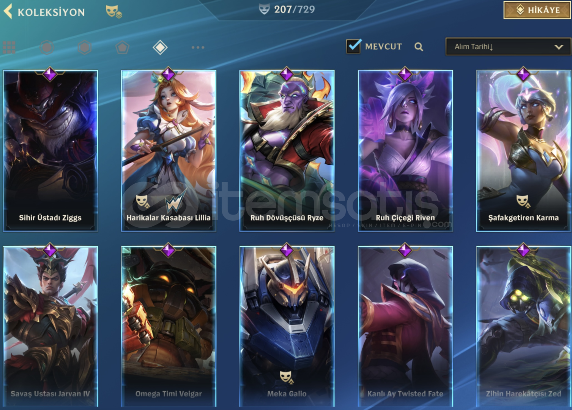The width and height of the screenshot is (572, 410).
Task: View Meka Galio skin card
Action: [x=287, y=326]
